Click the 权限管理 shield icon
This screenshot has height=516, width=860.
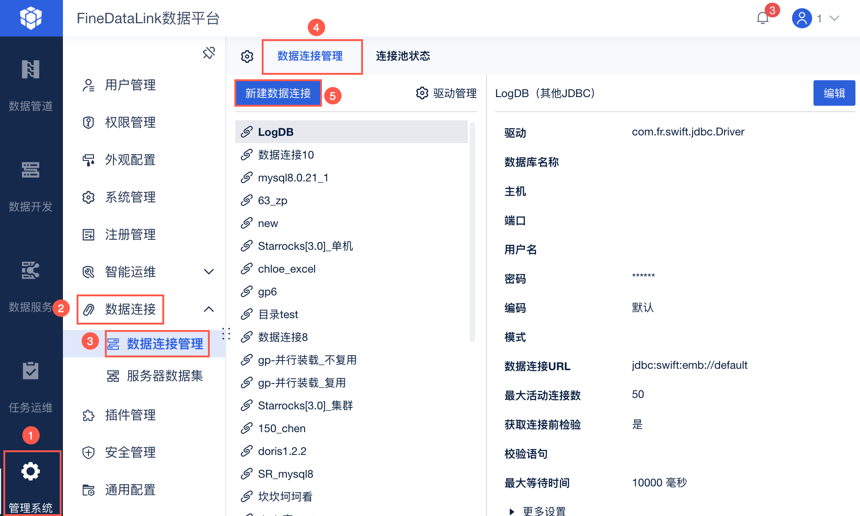pyautogui.click(x=88, y=123)
